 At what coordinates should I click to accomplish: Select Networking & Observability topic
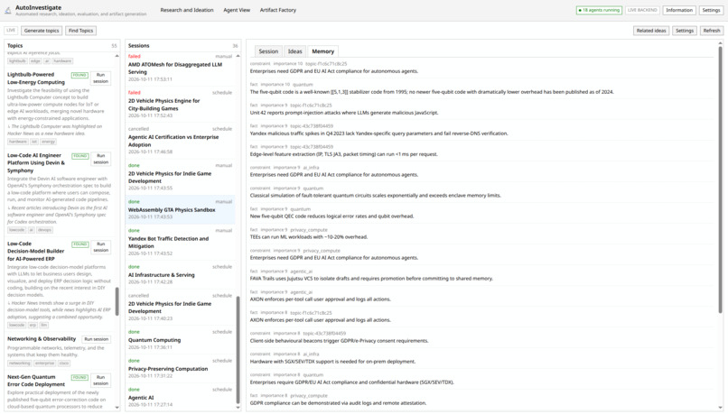click(42, 339)
